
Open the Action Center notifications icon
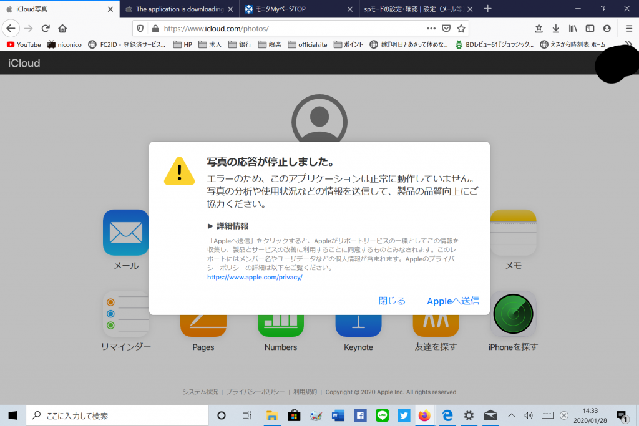[x=622, y=415]
